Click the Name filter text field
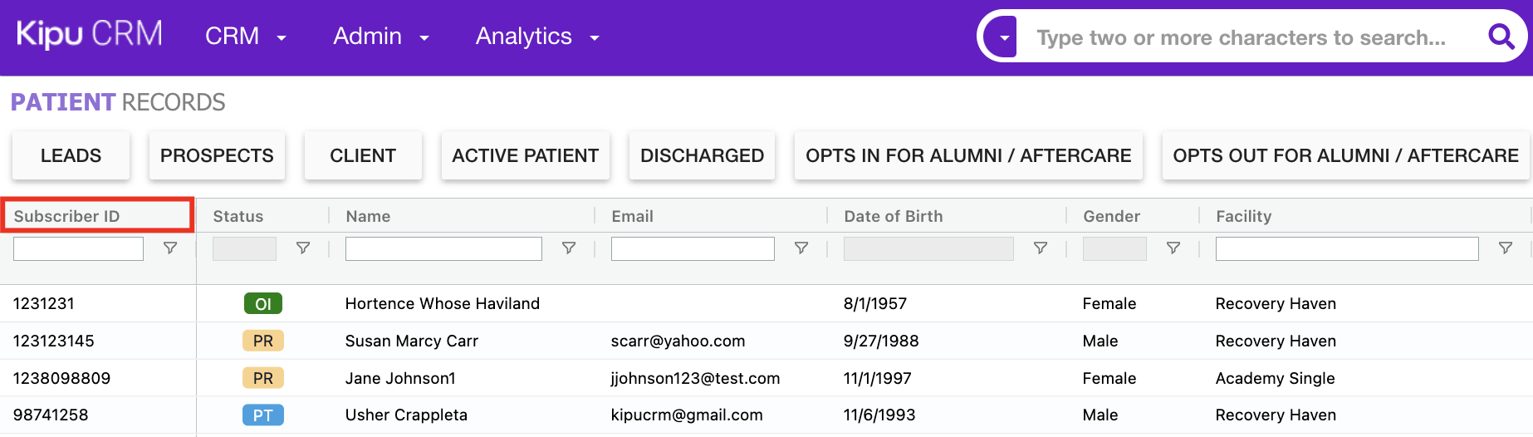 [443, 248]
